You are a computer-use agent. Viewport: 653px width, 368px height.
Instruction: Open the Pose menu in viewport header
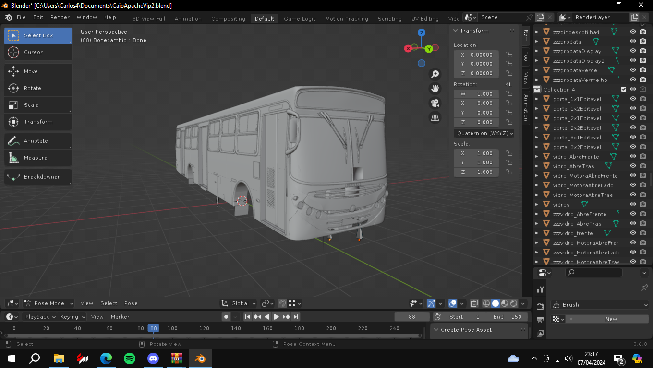tap(131, 303)
